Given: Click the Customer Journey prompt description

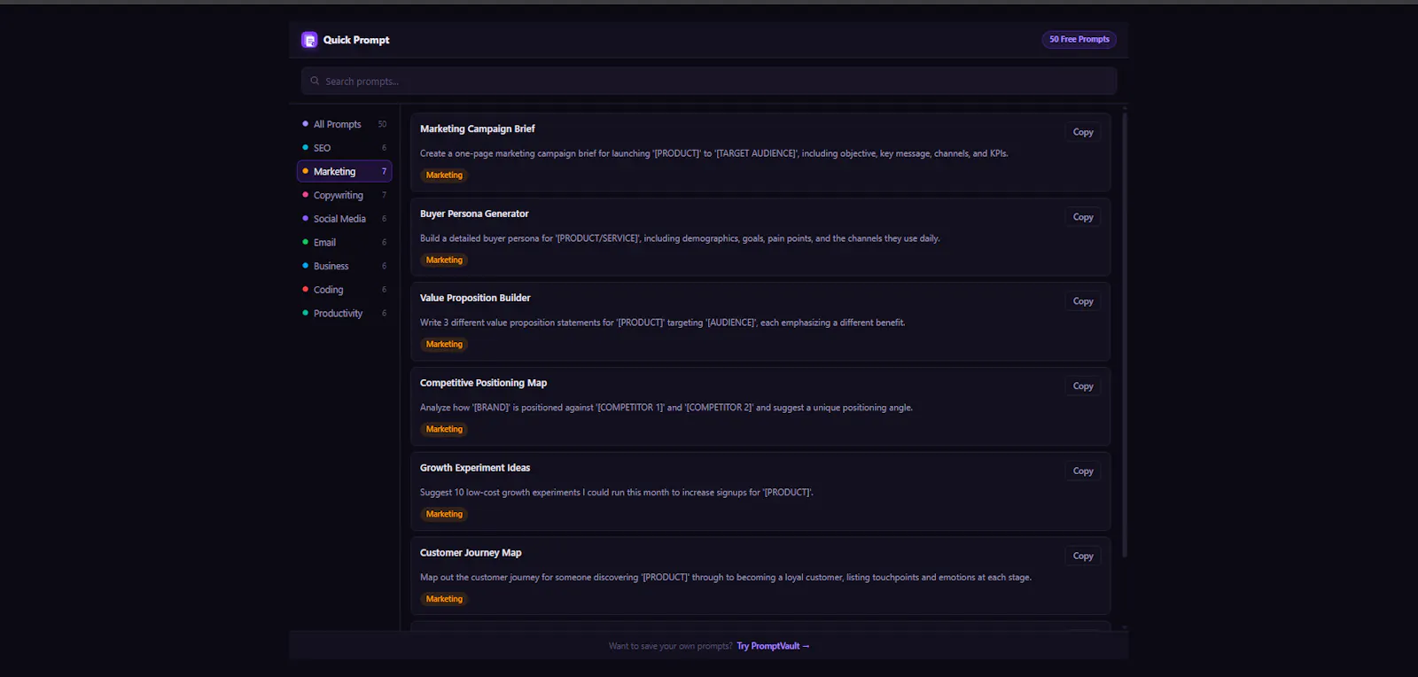Looking at the screenshot, I should (726, 578).
